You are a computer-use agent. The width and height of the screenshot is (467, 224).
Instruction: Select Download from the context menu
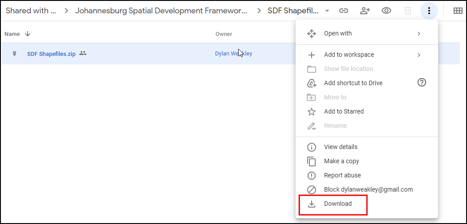pyautogui.click(x=337, y=204)
